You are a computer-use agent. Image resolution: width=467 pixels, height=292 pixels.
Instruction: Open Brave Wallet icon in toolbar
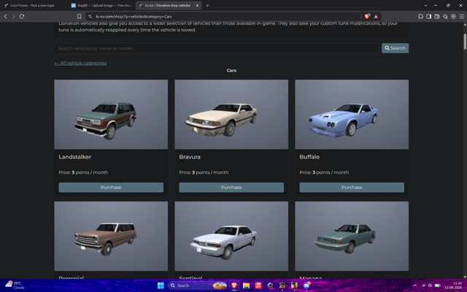(437, 16)
